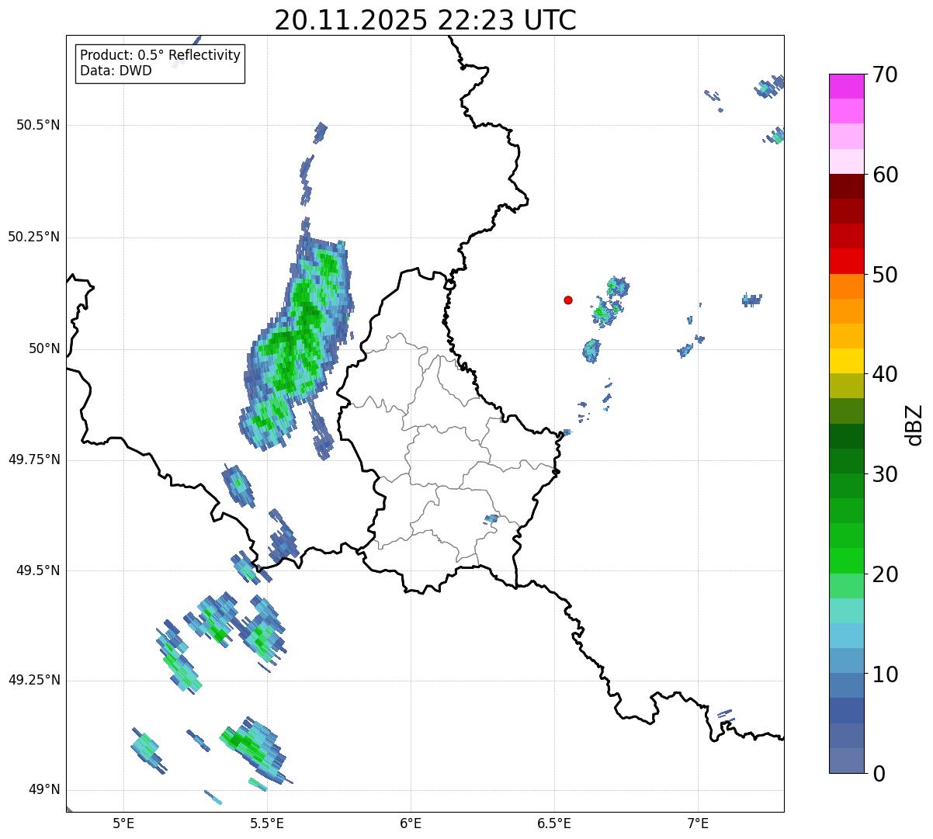Click the dBZ colorbar axis label
The height and width of the screenshot is (839, 933).
point(914,424)
